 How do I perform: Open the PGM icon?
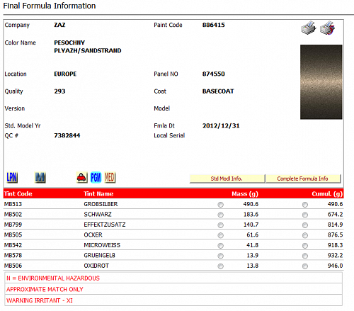(96, 178)
